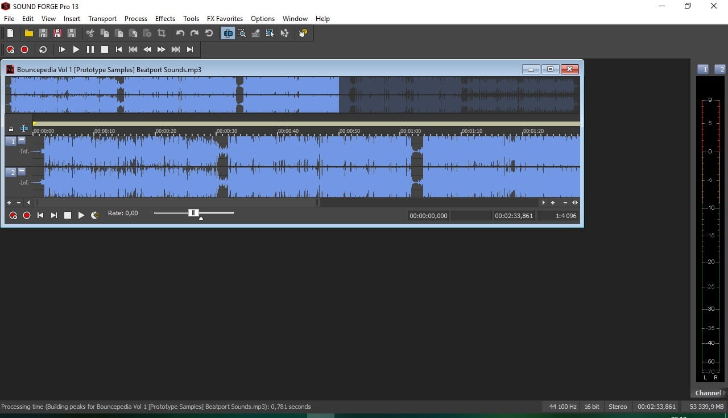The height and width of the screenshot is (418, 728).
Task: Click Record in data window transport
Action: coord(27,215)
